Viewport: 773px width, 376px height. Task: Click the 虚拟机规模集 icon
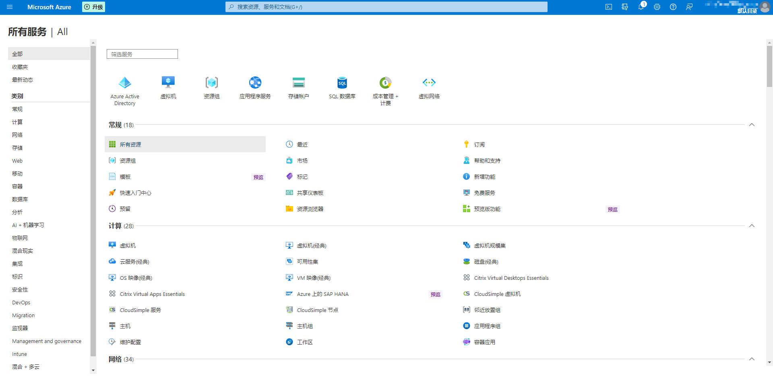point(467,245)
